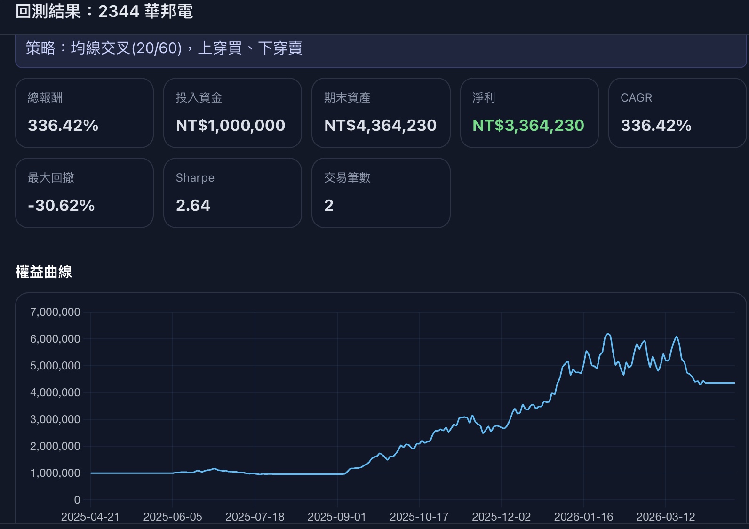This screenshot has width=749, height=529.
Task: Click the CAGR card value 336.42%
Action: (x=656, y=125)
